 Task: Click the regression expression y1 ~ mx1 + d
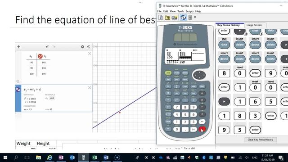coord(32,90)
